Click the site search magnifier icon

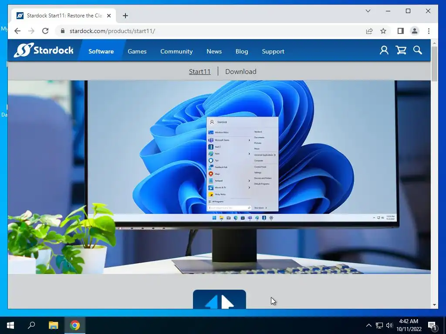pos(418,50)
